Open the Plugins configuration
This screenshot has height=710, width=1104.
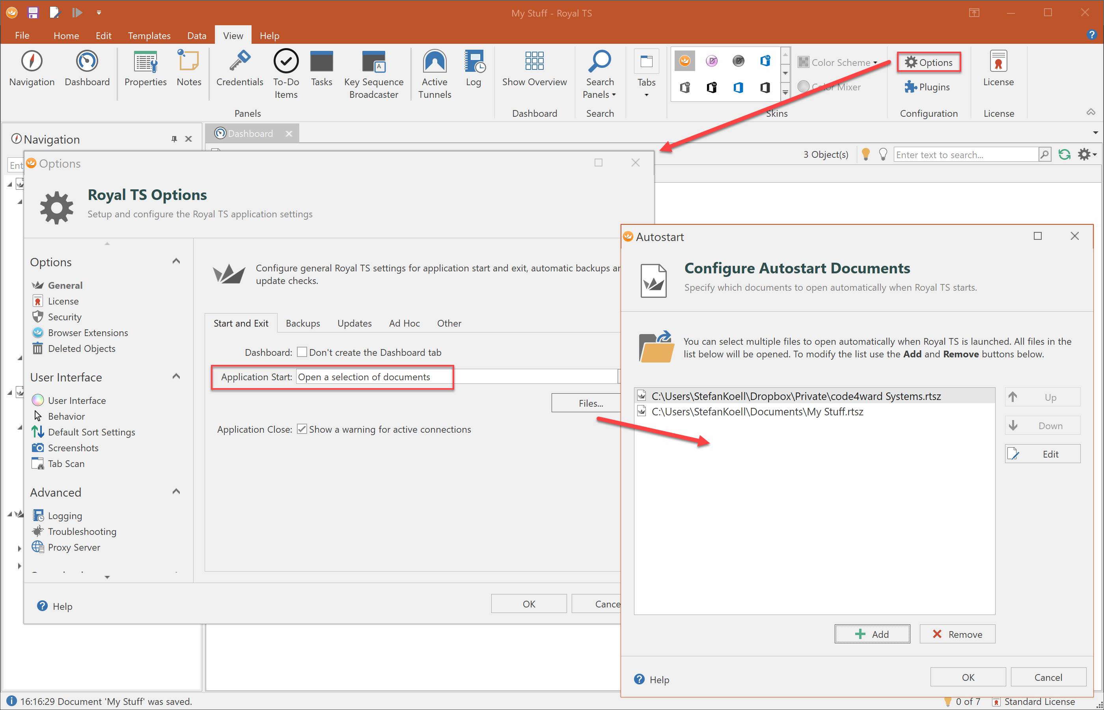[x=927, y=87]
